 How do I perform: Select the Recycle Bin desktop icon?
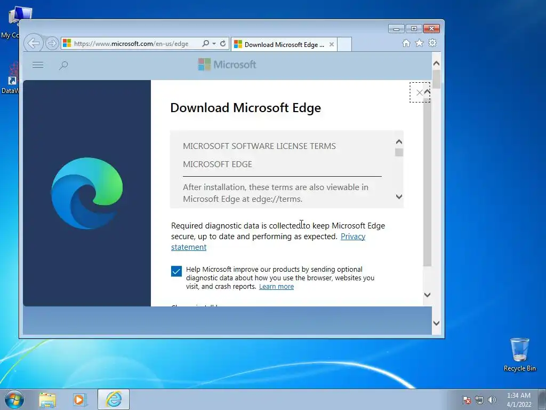[519, 354]
